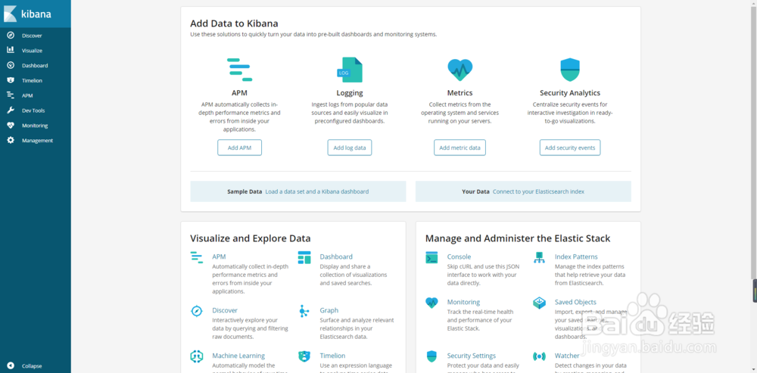Image resolution: width=757 pixels, height=373 pixels.
Task: Click the Watcher broadcast icon
Action: [539, 356]
